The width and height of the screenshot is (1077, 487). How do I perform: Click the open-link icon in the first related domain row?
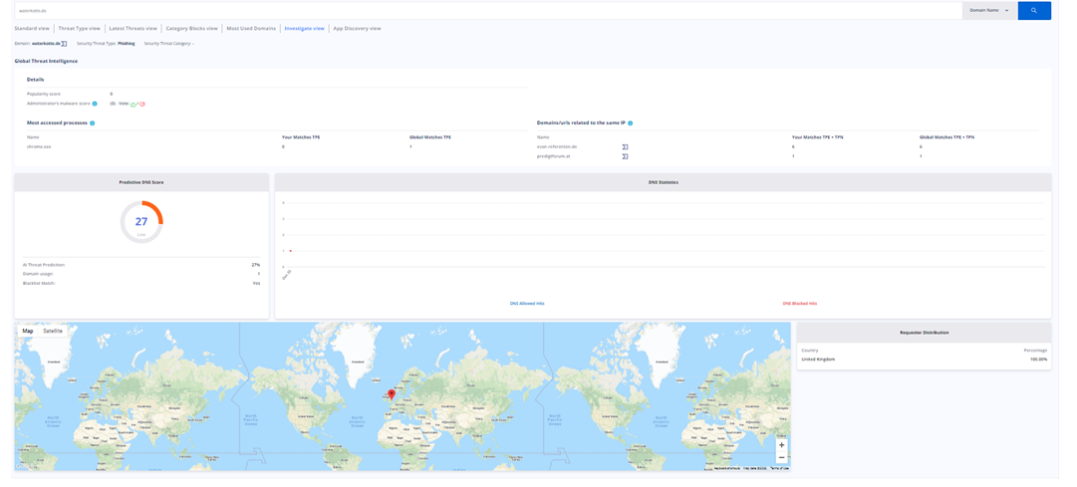click(625, 147)
